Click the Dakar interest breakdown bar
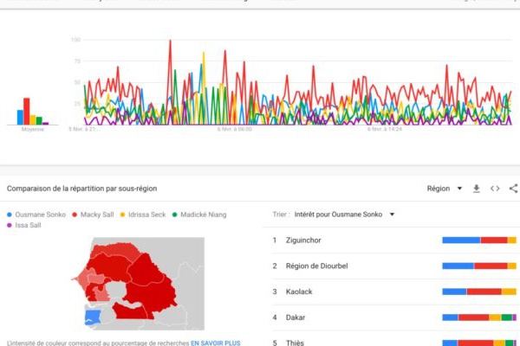Image resolution: width=520 pixels, height=346 pixels. pyautogui.click(x=479, y=317)
